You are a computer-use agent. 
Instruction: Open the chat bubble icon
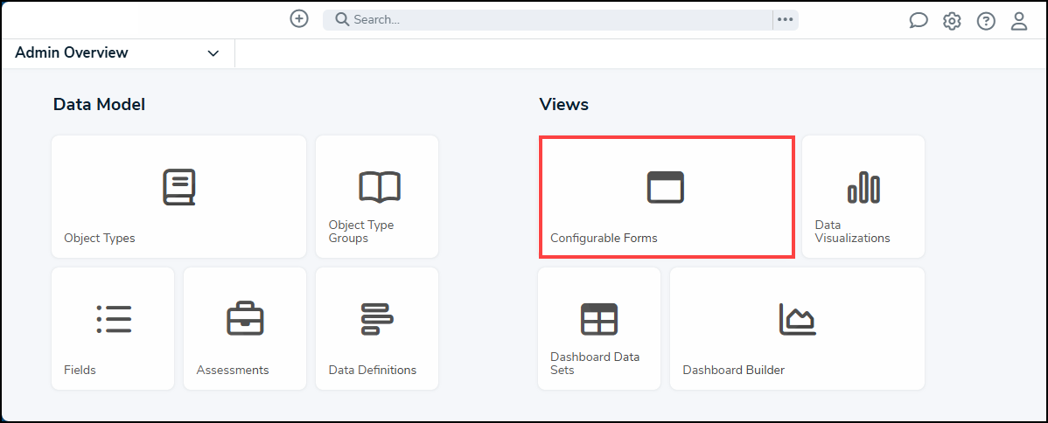919,21
